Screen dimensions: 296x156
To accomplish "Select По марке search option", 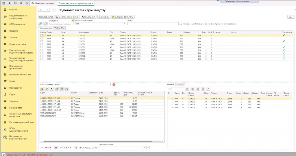I will (x=181, y=24).
